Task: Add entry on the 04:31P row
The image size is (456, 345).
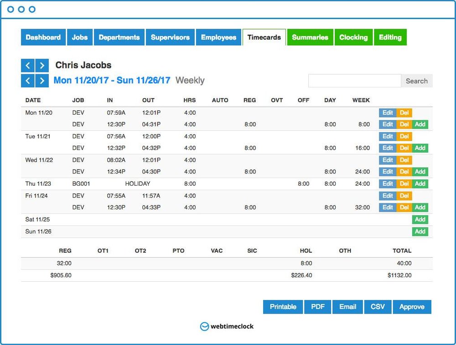Action: [x=420, y=124]
